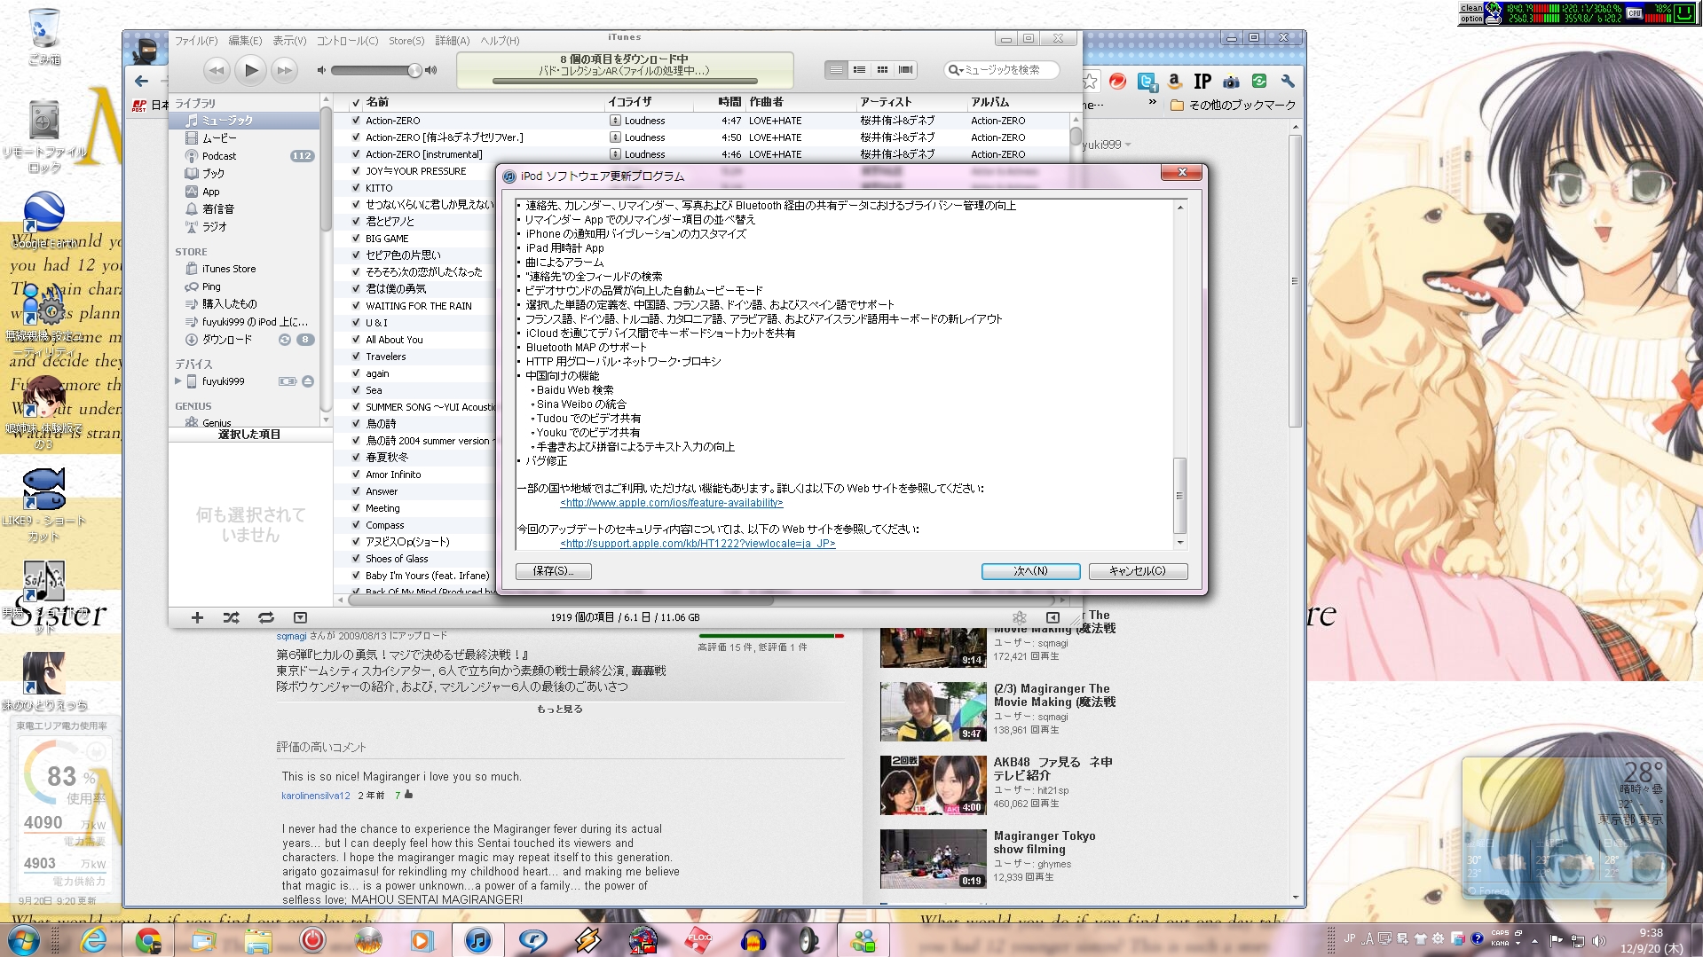
Task: Uncheck the Action-ZERO [instrumental] track checkbox
Action: pos(356,154)
